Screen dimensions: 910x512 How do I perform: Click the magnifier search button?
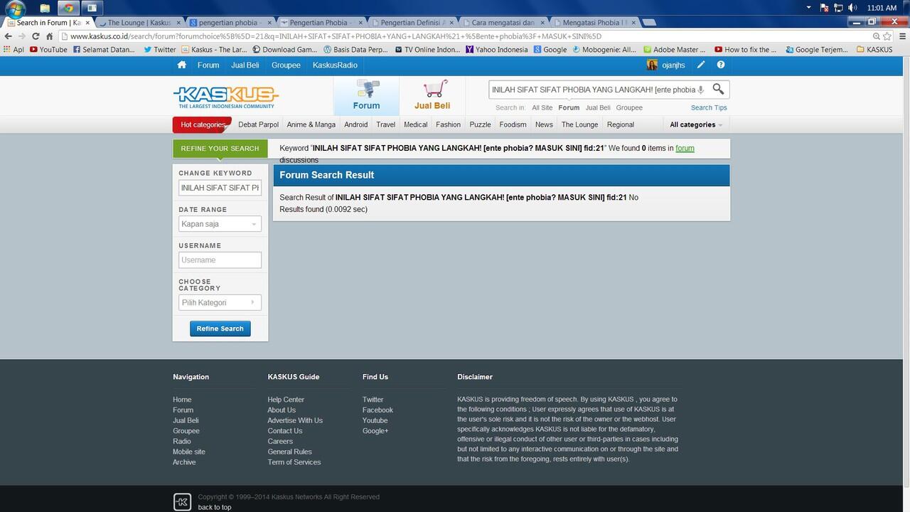tap(718, 89)
